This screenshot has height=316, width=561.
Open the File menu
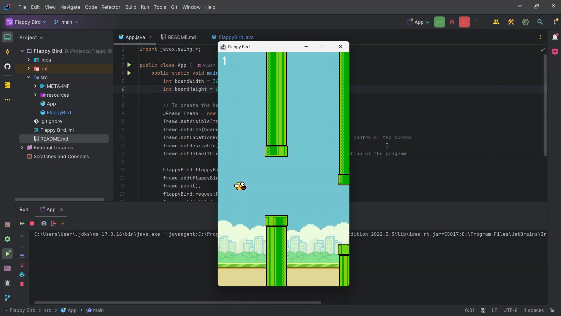tap(22, 7)
